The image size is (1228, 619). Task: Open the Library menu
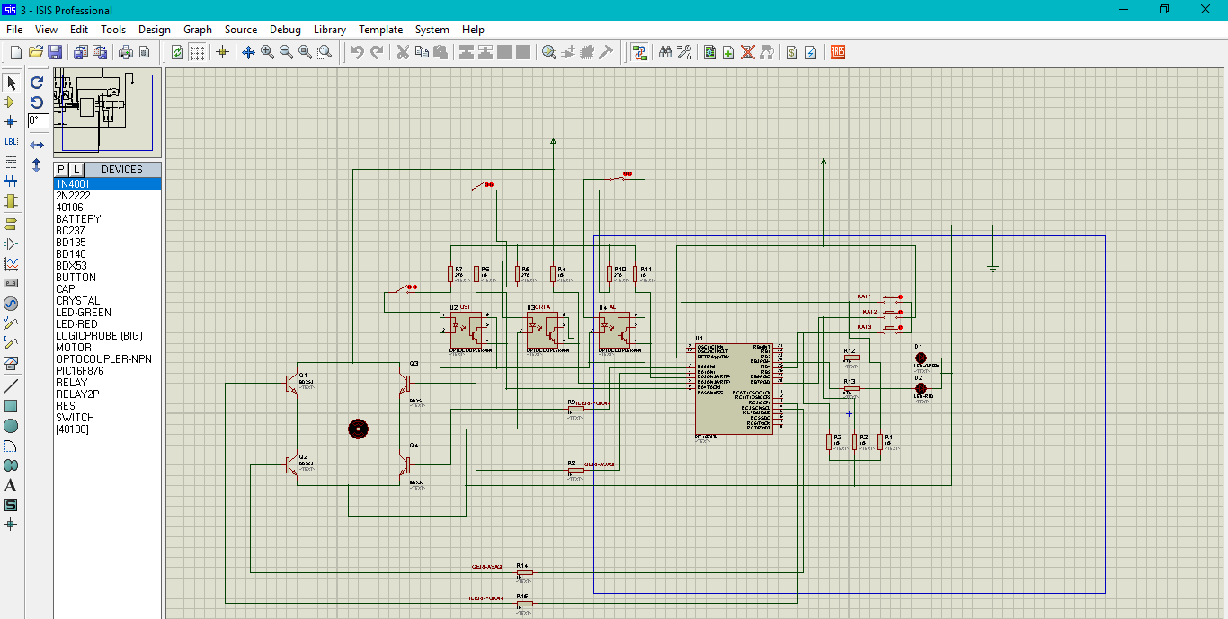329,30
